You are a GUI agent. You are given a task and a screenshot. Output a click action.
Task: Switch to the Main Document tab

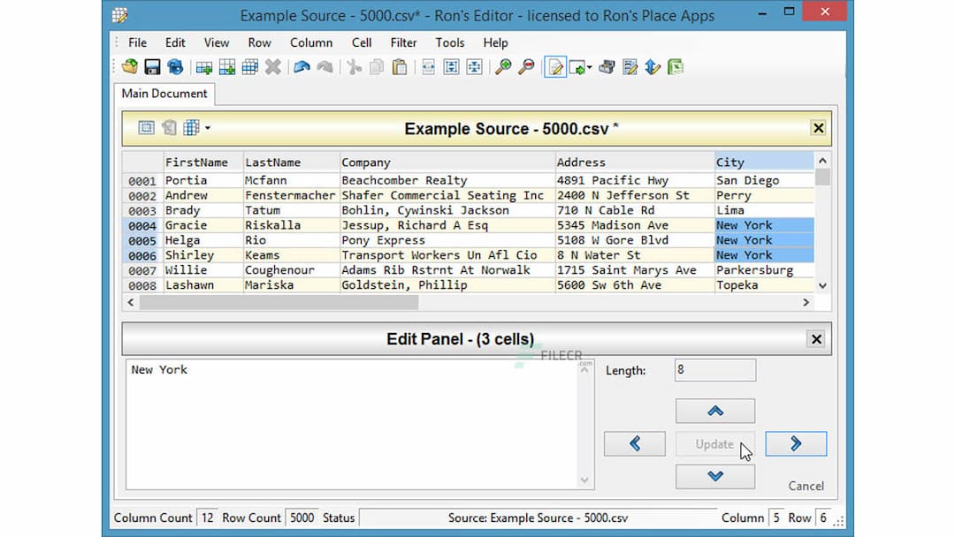coord(164,93)
